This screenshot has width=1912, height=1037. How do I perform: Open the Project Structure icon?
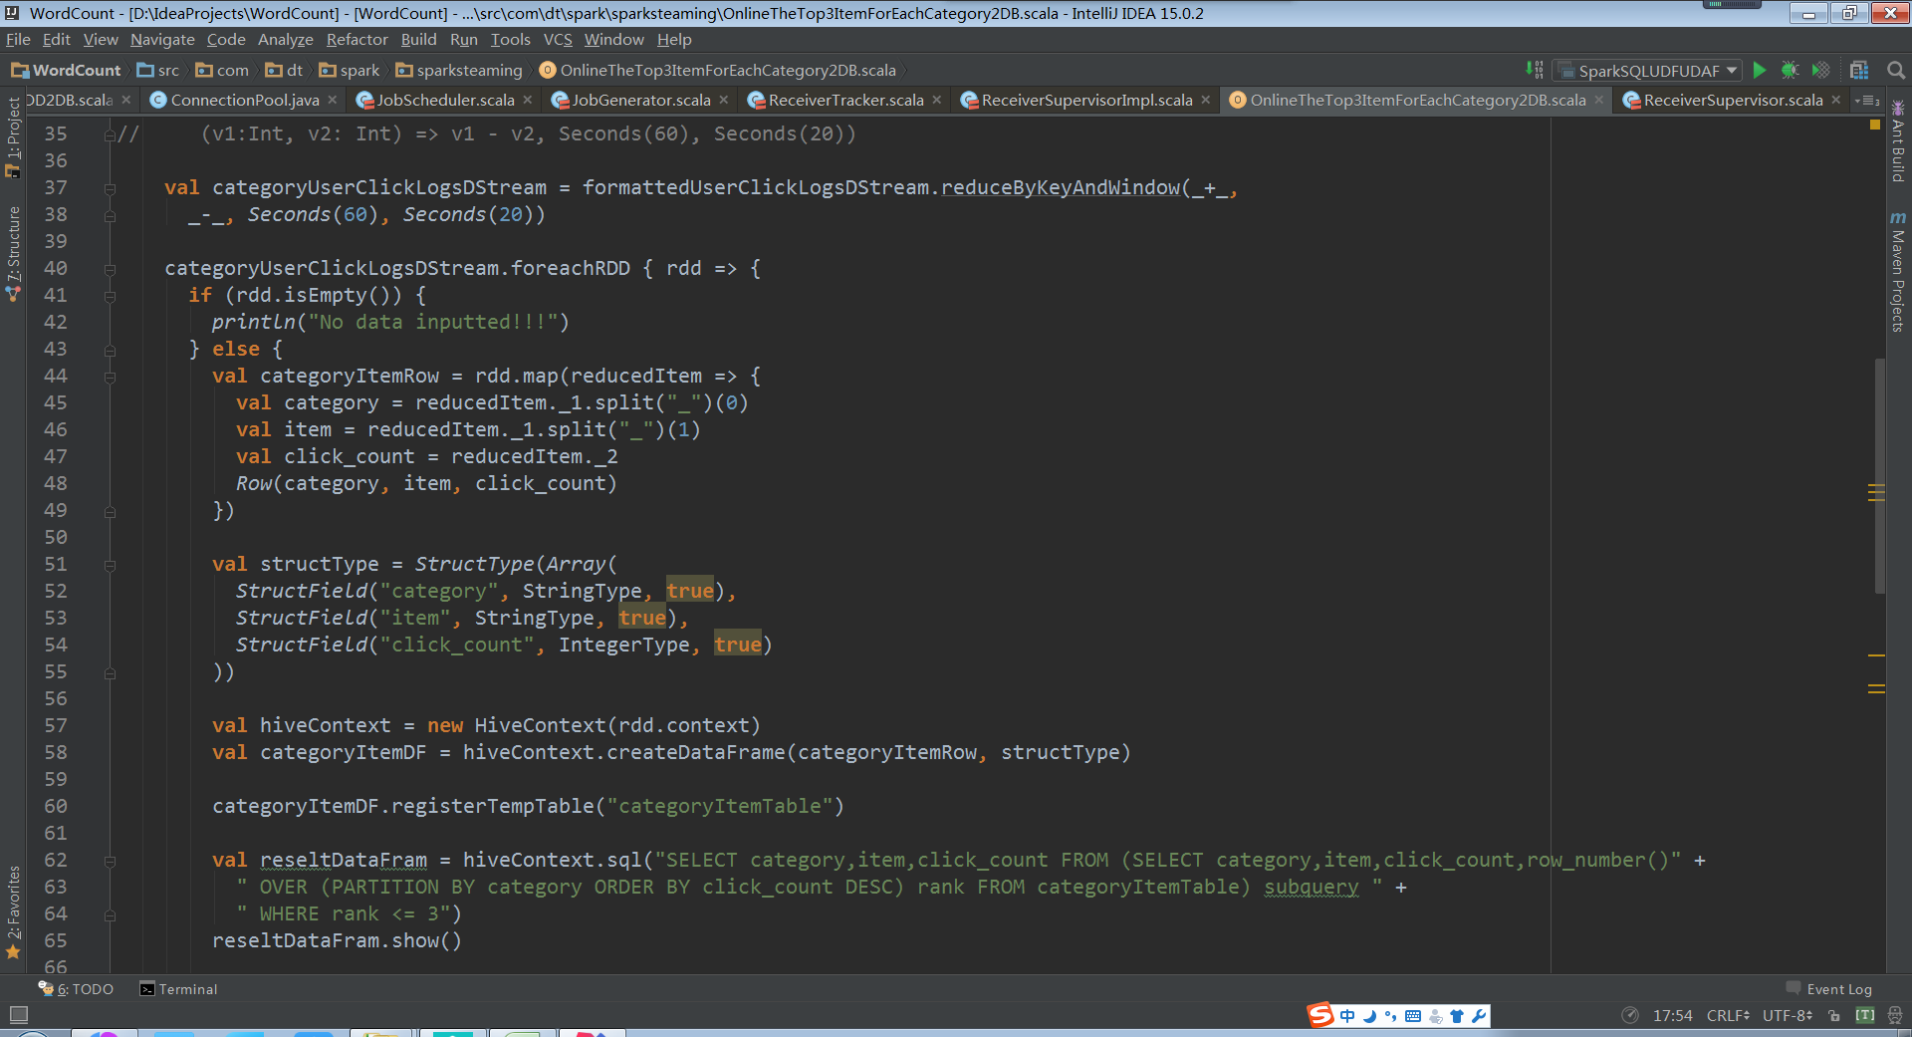(1858, 70)
